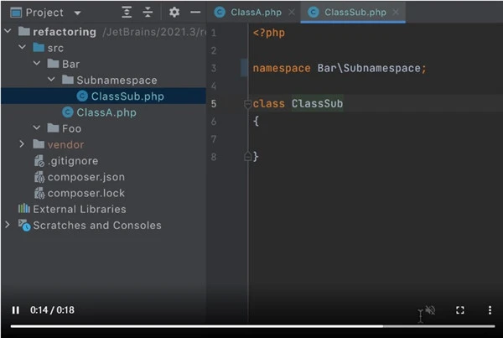Enter video fullscreen mode
Screen dimensions: 503x338
(x=460, y=310)
